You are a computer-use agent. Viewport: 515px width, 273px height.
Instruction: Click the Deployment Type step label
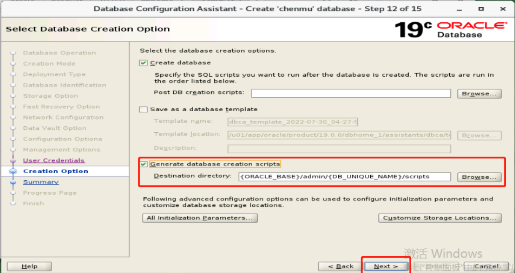pyautogui.click(x=54, y=75)
